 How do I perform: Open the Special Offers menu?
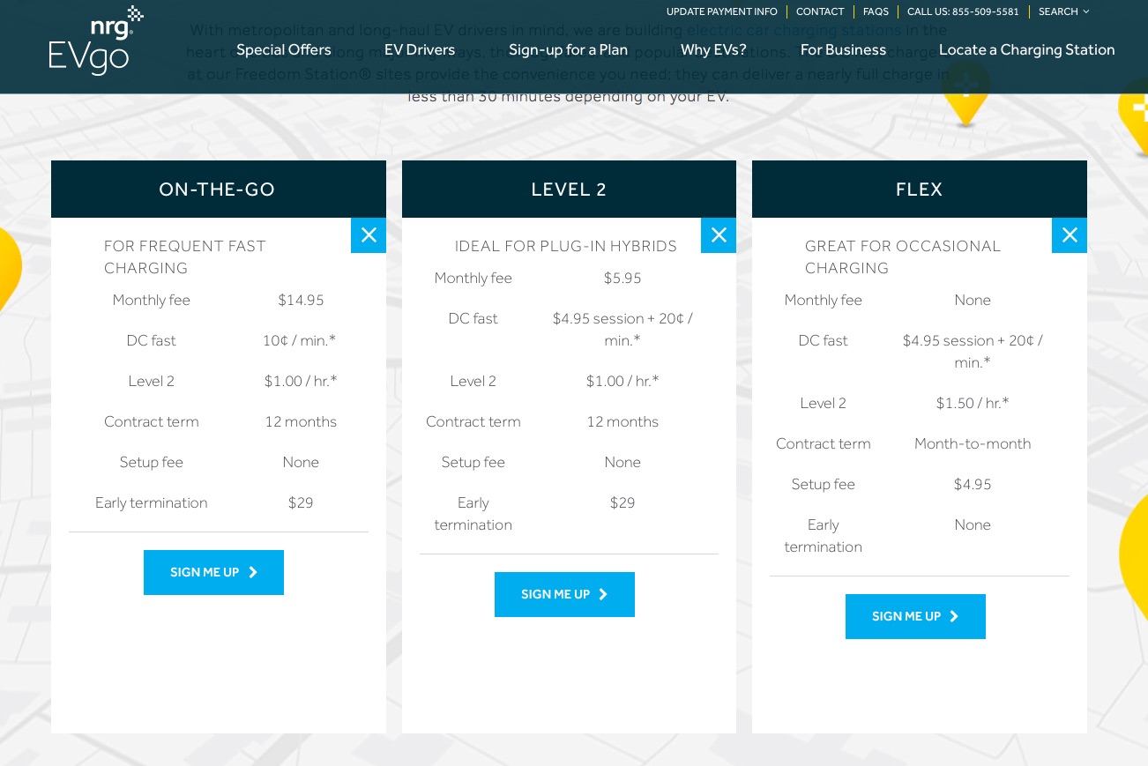pyautogui.click(x=284, y=50)
